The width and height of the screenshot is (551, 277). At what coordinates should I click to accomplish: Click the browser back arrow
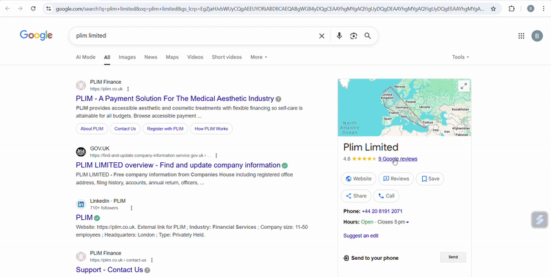[x=8, y=8]
